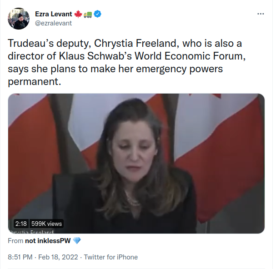The image size is (276, 269).
Task: Click the blue verified checkmark badge
Action: [x=98, y=14]
